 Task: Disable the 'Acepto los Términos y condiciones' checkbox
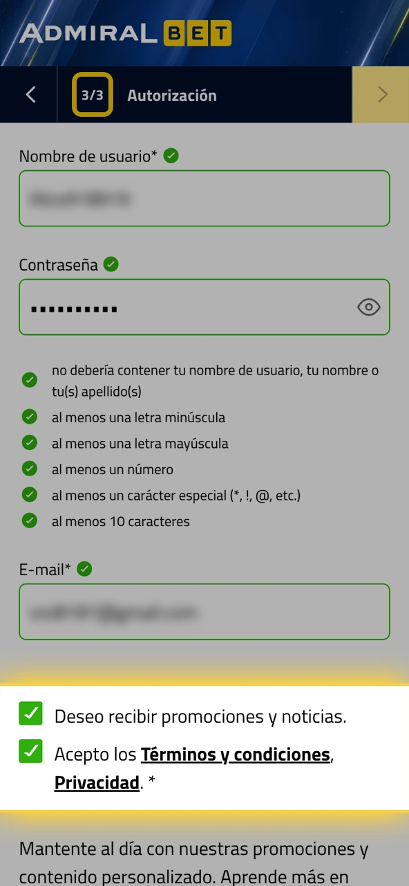point(30,751)
